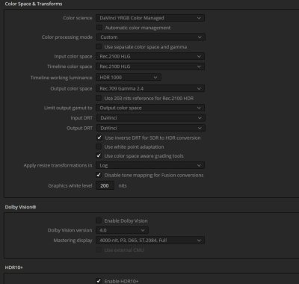Open the Mastering display dropdown
The height and width of the screenshot is (284, 299).
click(150, 241)
